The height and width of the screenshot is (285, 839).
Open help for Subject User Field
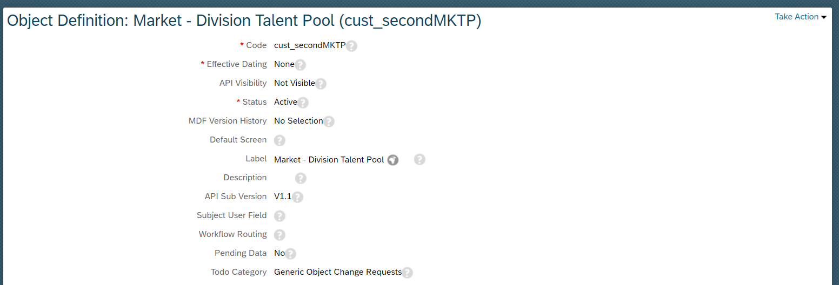click(279, 216)
